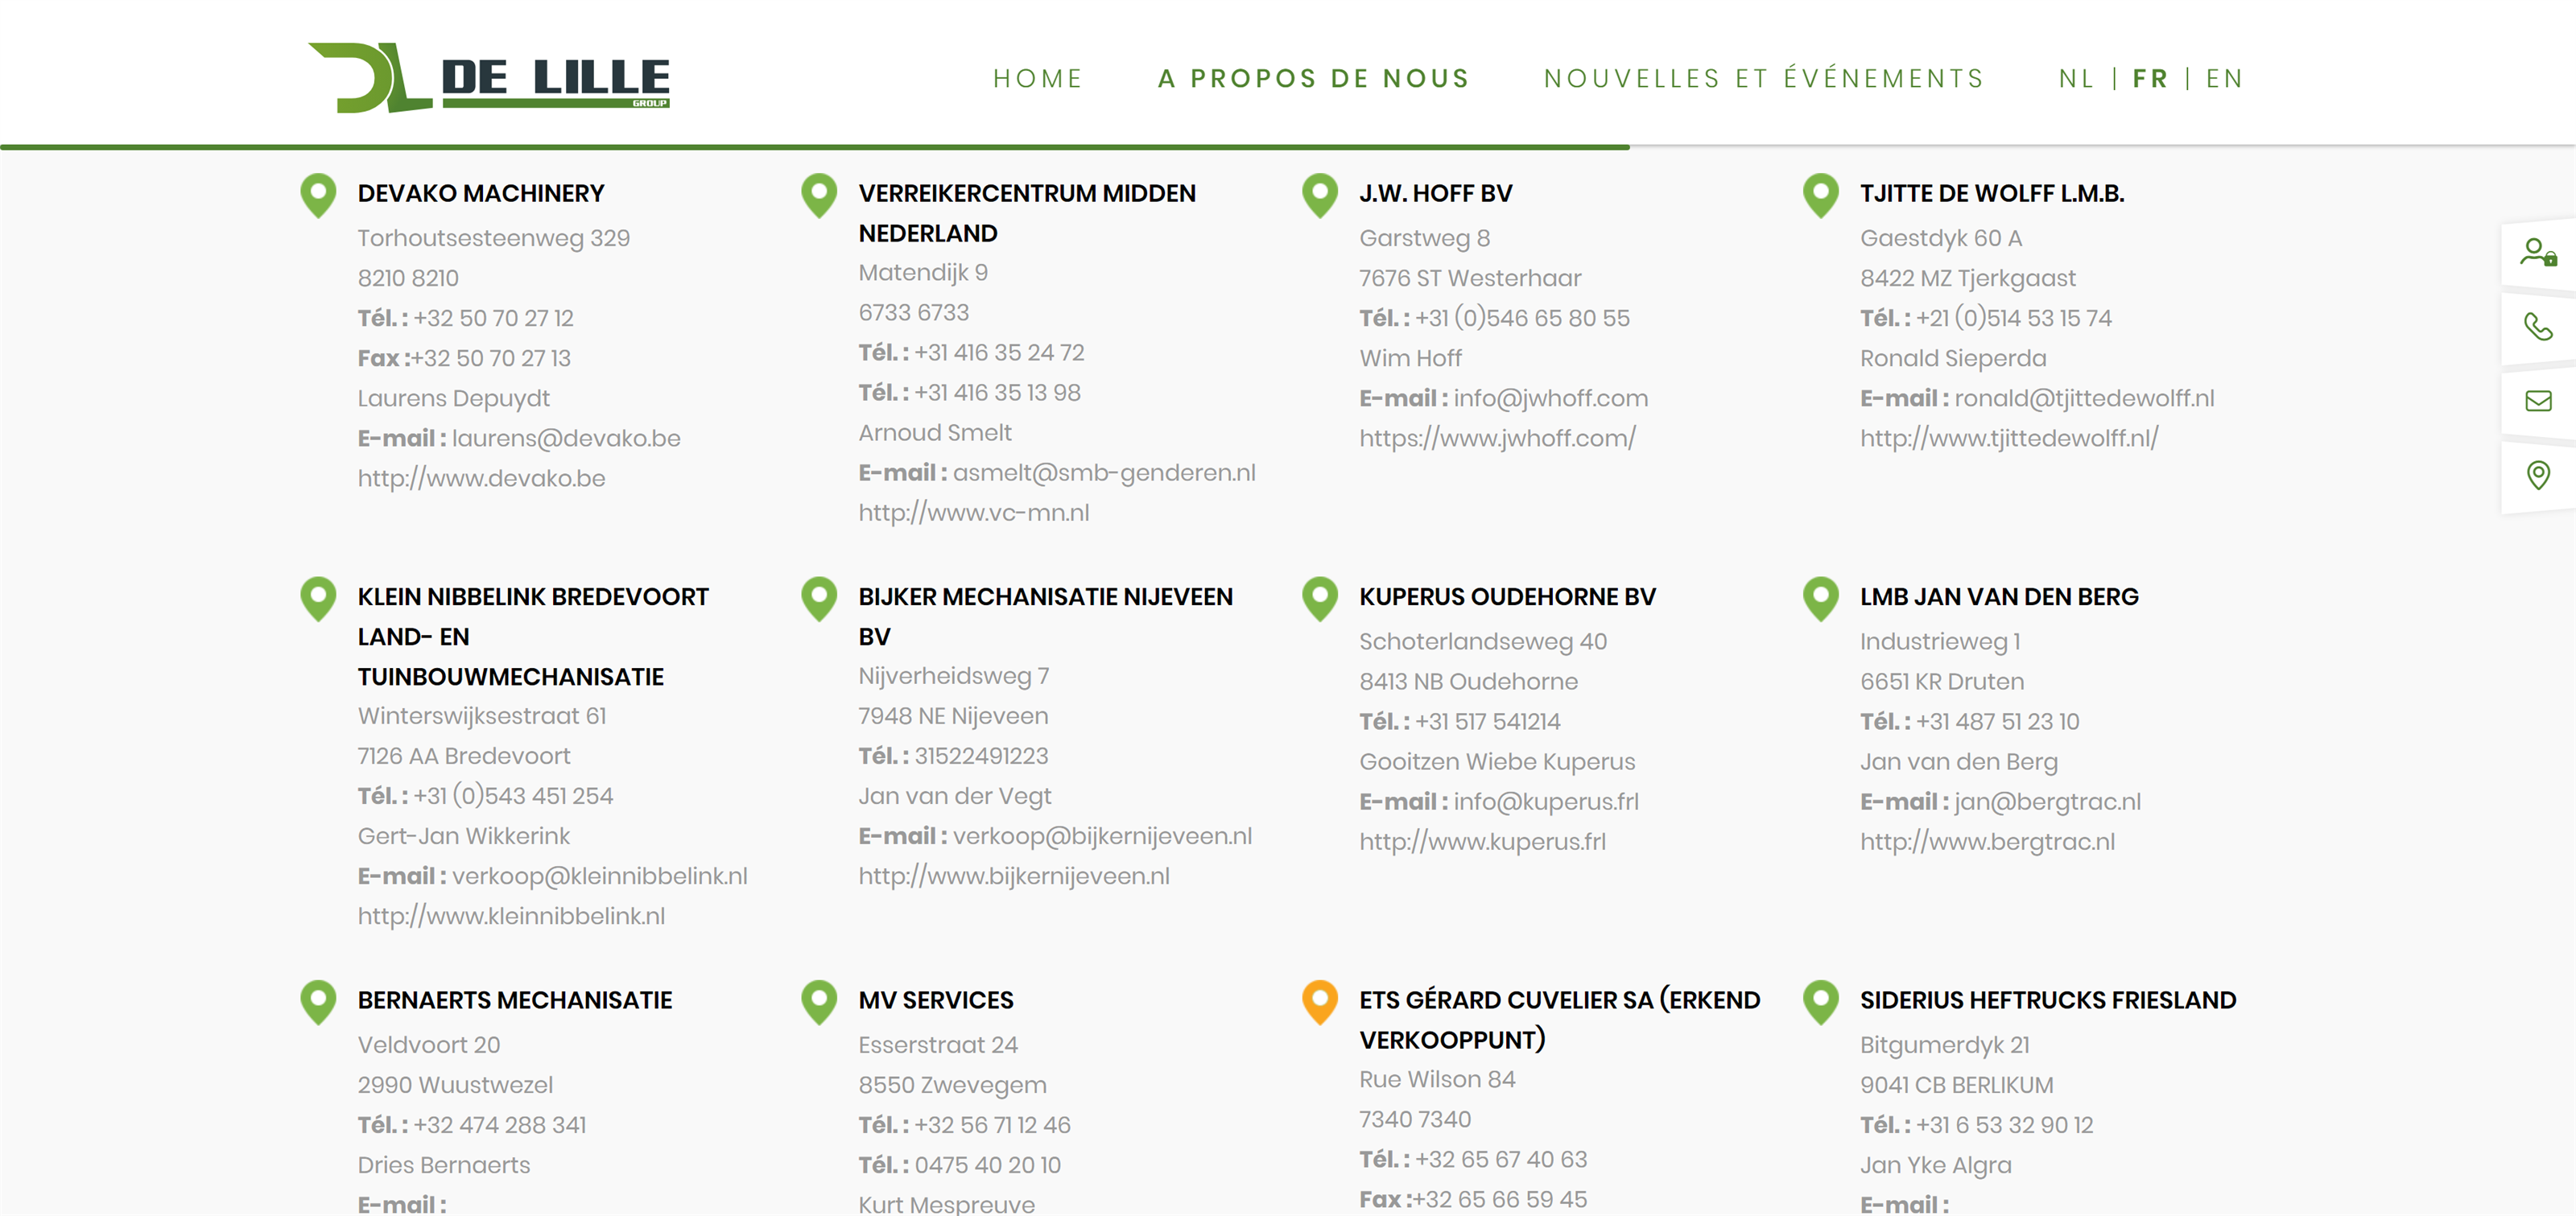Click map pin next to J.W. Hoff BV

[x=1319, y=194]
